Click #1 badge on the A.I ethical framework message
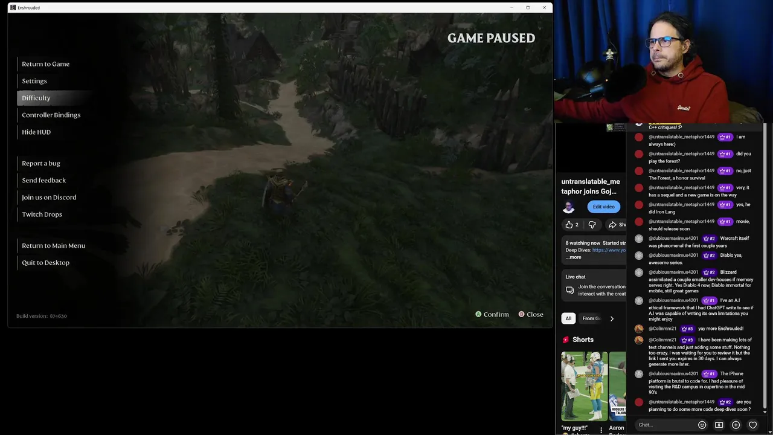Image resolution: width=773 pixels, height=435 pixels. (710, 300)
